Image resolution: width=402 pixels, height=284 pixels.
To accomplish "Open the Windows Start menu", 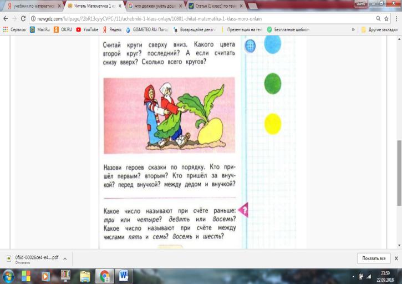I will 8,277.
